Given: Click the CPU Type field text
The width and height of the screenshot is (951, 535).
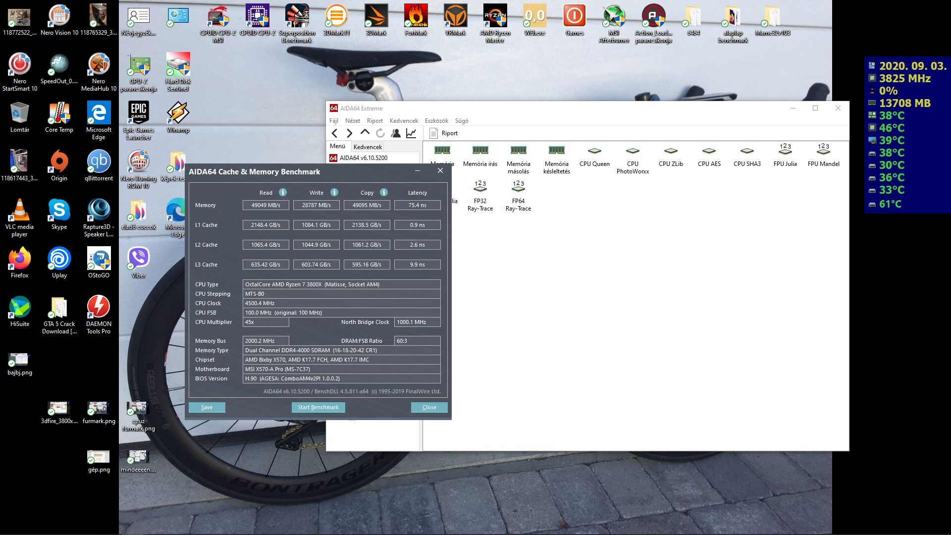Looking at the screenshot, I should click(342, 284).
